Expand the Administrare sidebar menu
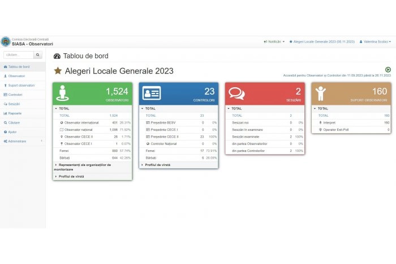The image size is (396, 264). (17, 141)
